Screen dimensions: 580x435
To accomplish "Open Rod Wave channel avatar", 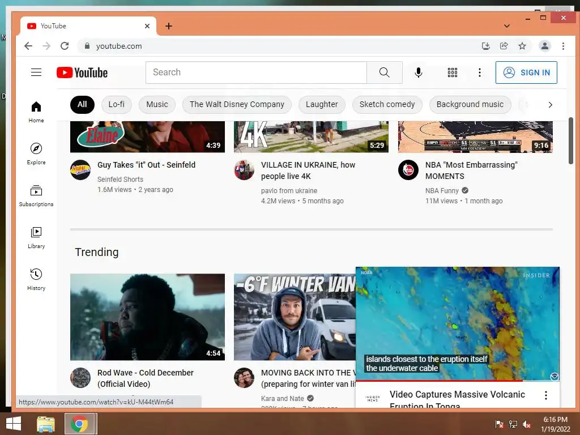I will click(80, 378).
